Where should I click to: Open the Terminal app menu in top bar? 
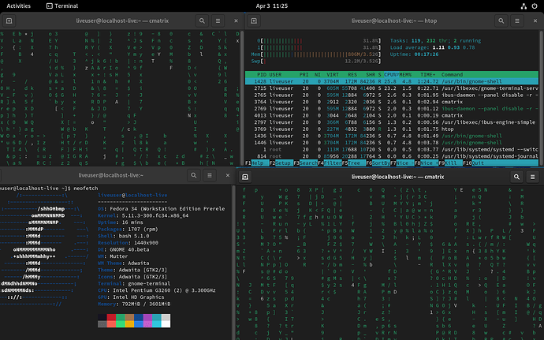pos(62,6)
